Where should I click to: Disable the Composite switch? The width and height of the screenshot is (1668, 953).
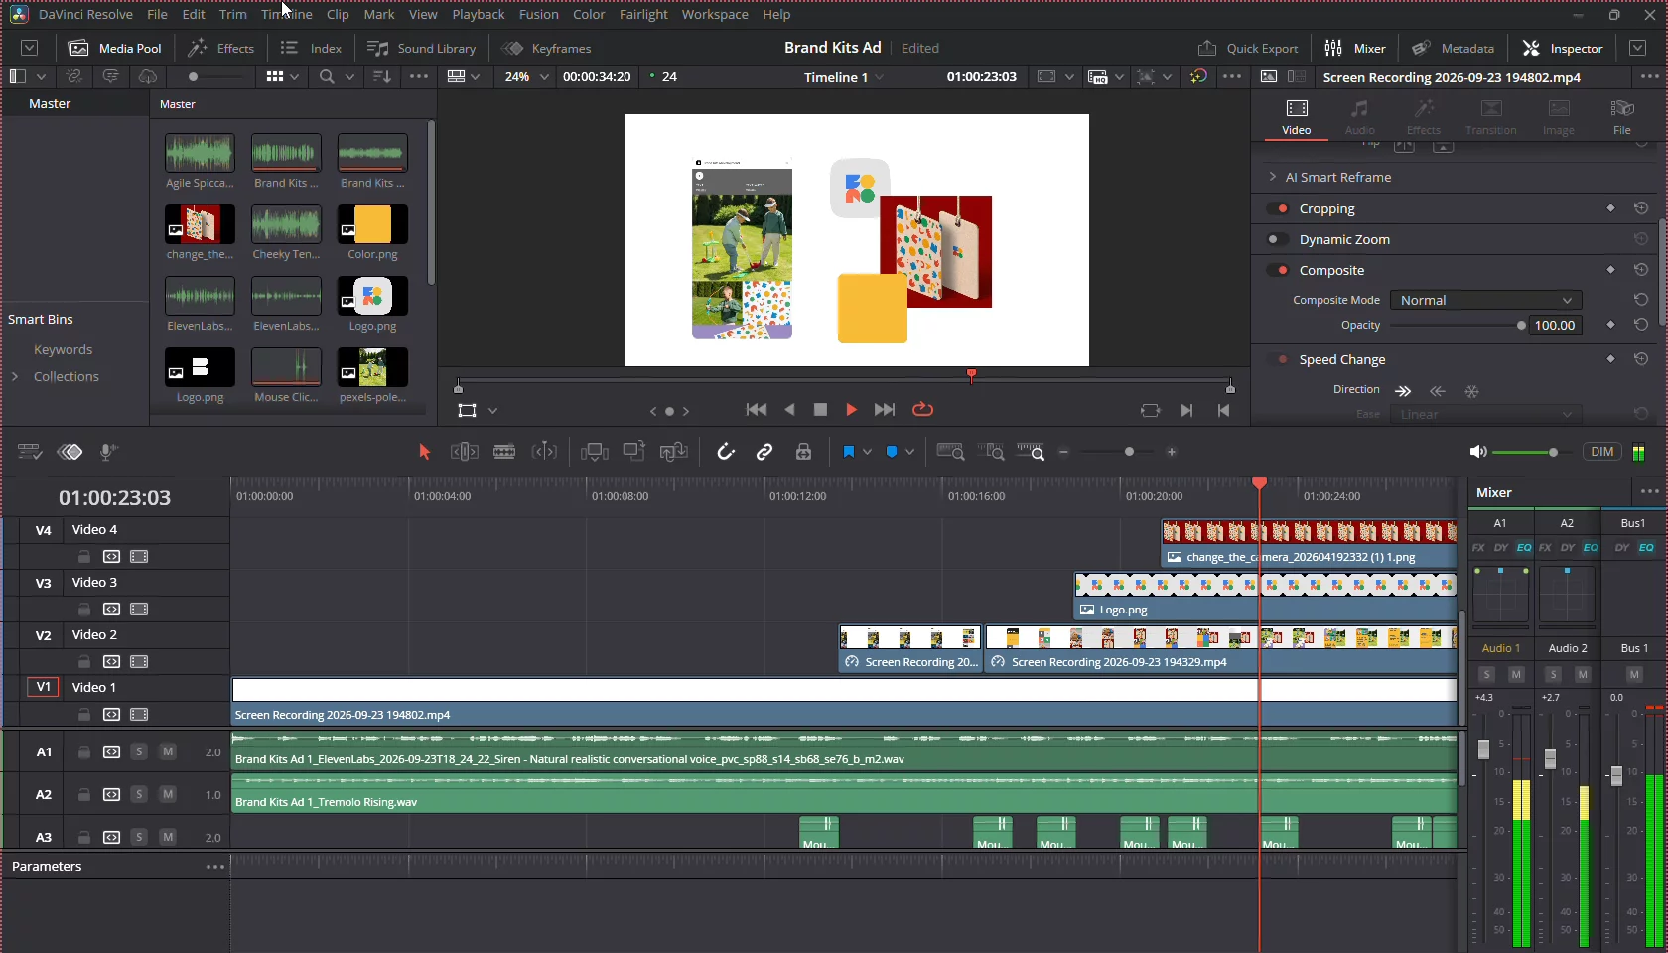1278,270
